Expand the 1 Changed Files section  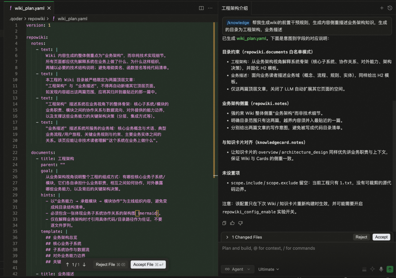[x=227, y=237]
